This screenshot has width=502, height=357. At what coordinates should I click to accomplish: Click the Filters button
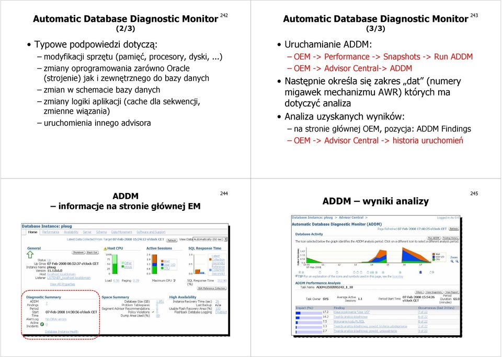coord(419,292)
